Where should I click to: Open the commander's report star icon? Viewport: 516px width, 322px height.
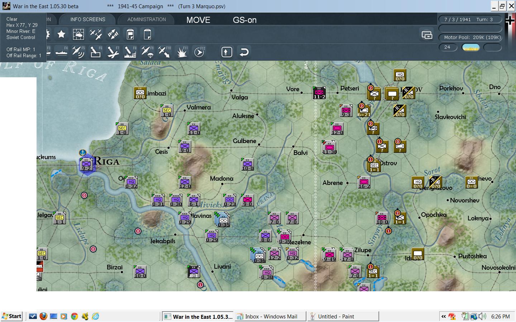pyautogui.click(x=61, y=34)
